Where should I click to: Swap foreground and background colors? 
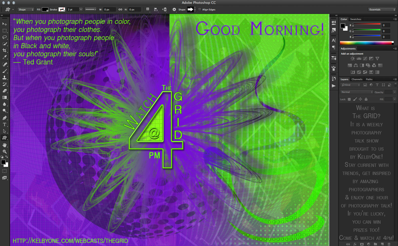coord(7,157)
